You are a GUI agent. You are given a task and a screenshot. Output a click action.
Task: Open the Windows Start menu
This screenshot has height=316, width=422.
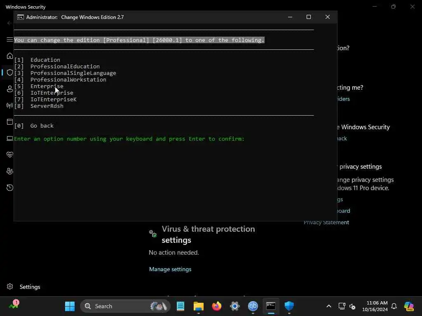tap(70, 306)
